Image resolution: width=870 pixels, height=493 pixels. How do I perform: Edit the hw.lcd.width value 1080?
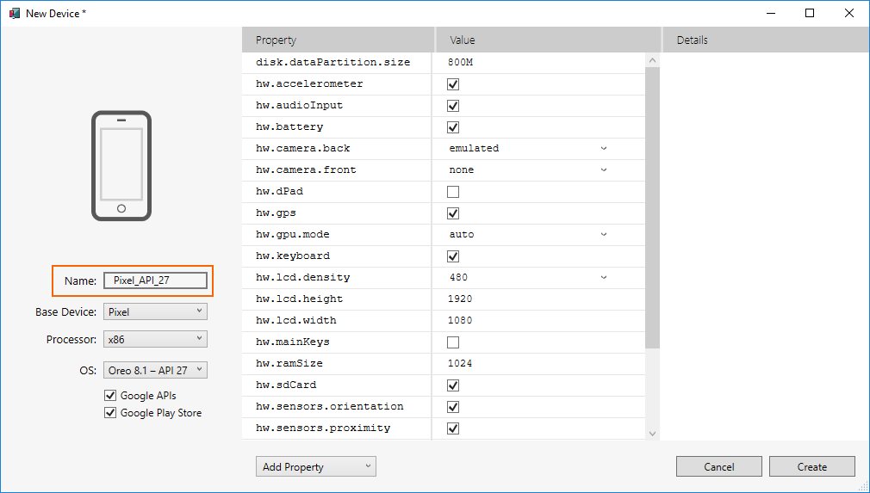460,321
